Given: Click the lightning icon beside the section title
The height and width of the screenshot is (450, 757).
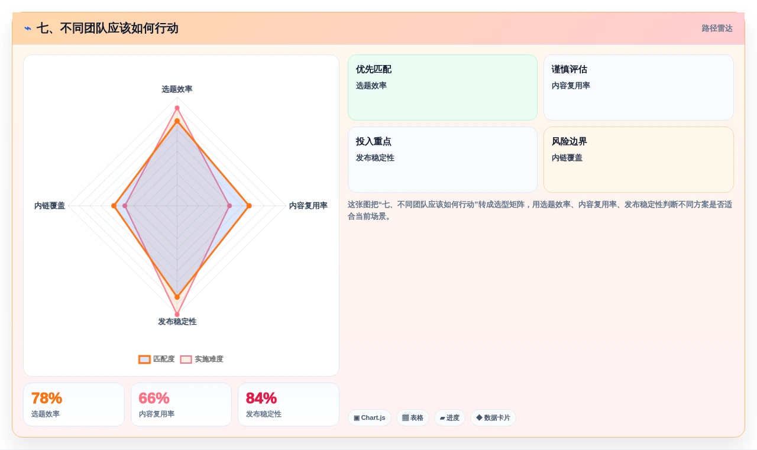Looking at the screenshot, I should pos(28,28).
